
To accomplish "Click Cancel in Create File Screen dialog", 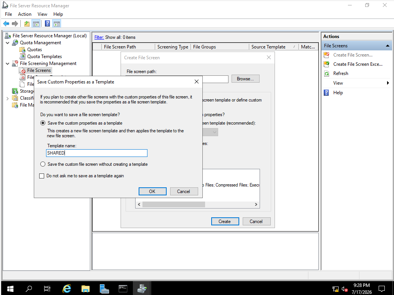I will coord(257,221).
